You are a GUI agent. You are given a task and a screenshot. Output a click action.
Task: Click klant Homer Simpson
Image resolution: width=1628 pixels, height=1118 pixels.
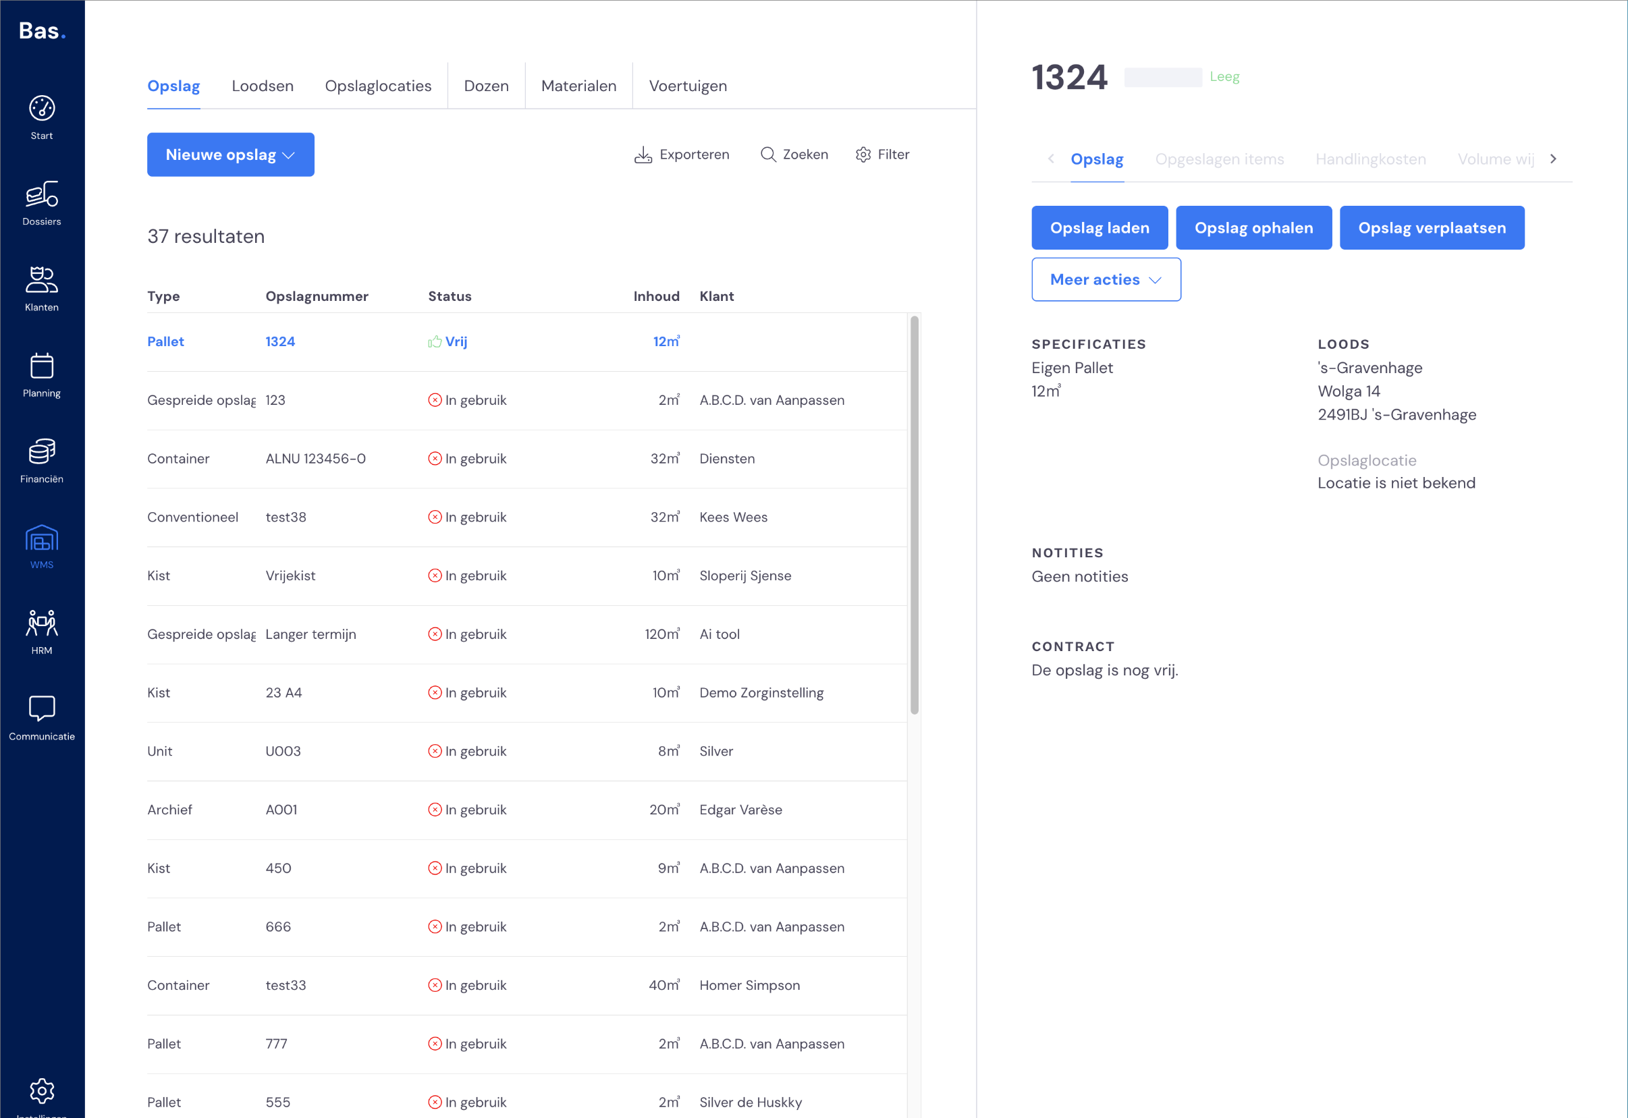coord(750,986)
